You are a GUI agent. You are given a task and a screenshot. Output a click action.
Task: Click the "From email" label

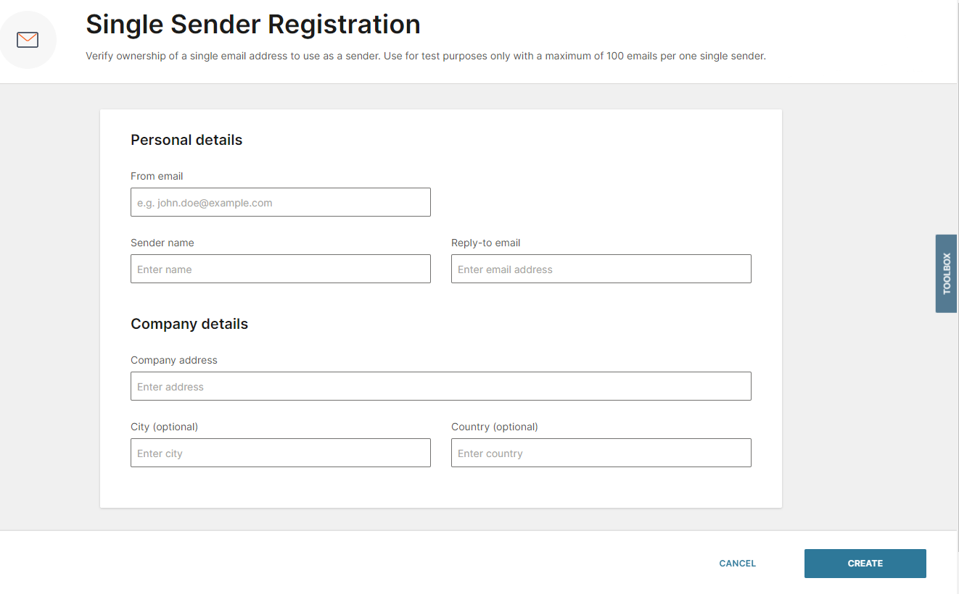click(x=157, y=176)
